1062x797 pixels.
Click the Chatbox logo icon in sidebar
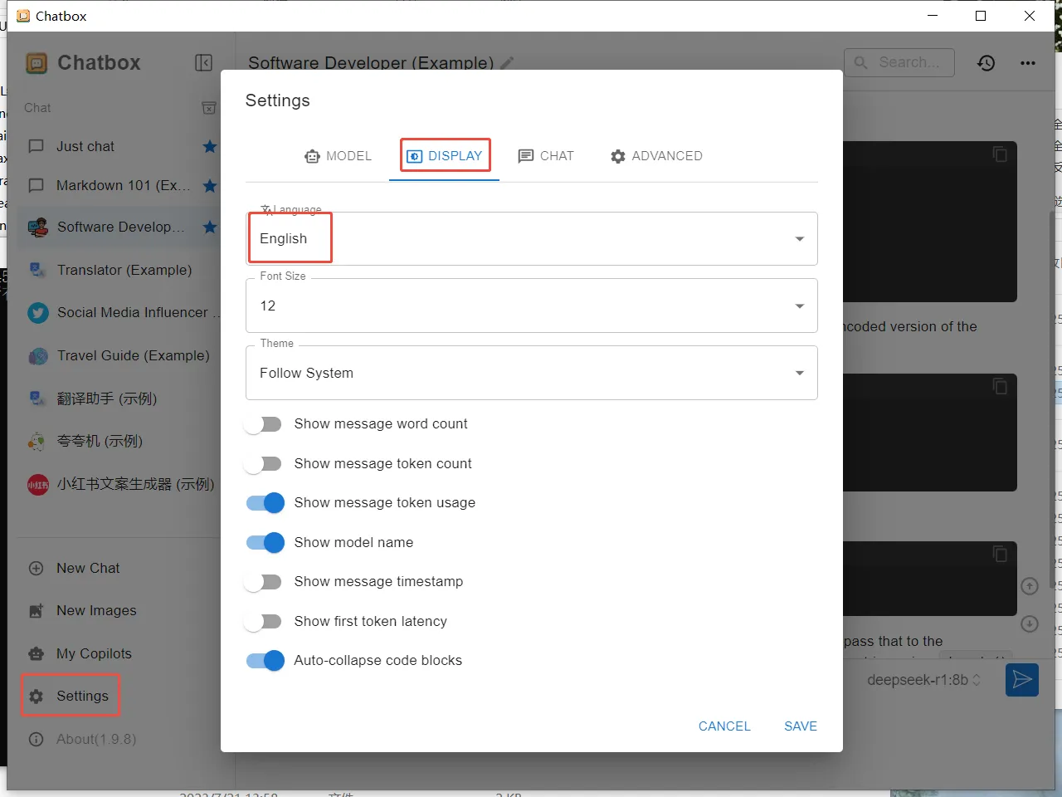coord(37,63)
